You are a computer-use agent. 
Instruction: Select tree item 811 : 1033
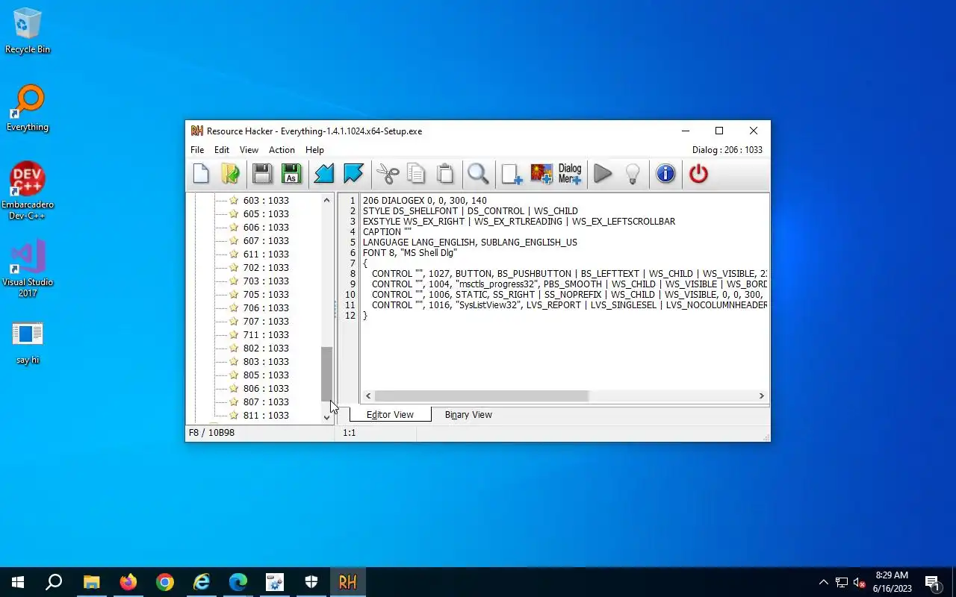[265, 415]
